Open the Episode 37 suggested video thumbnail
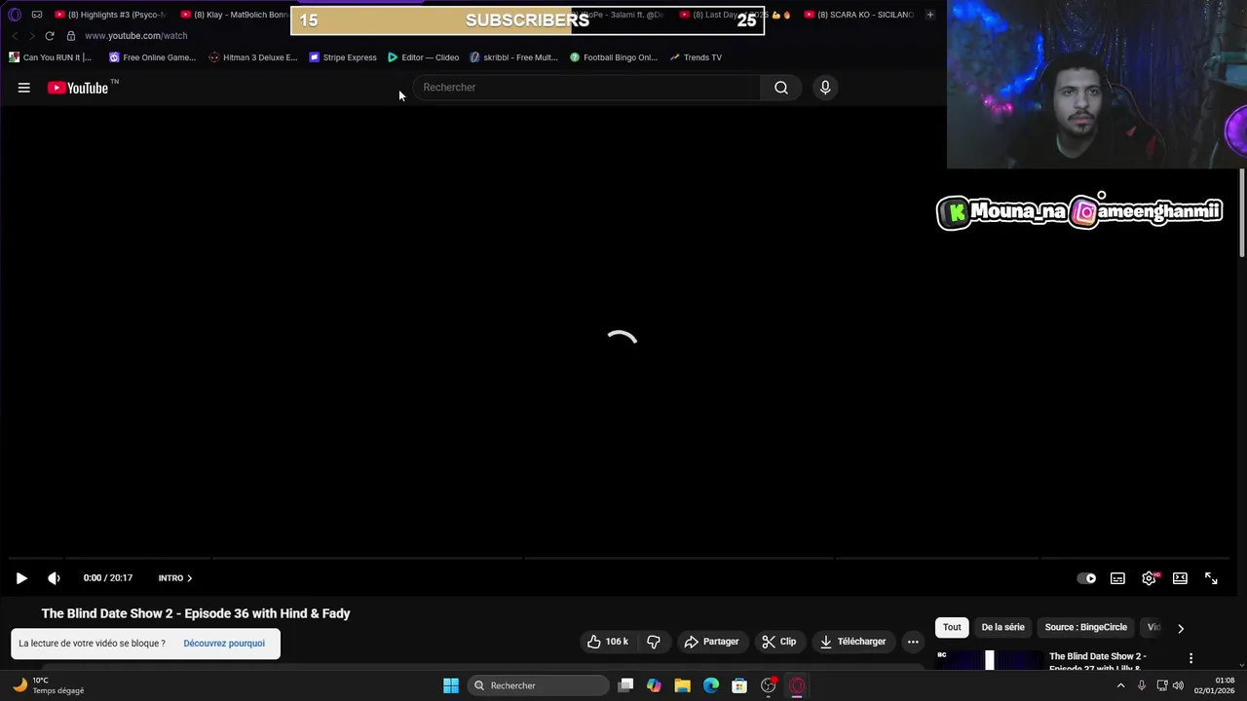1247x701 pixels. [x=989, y=660]
